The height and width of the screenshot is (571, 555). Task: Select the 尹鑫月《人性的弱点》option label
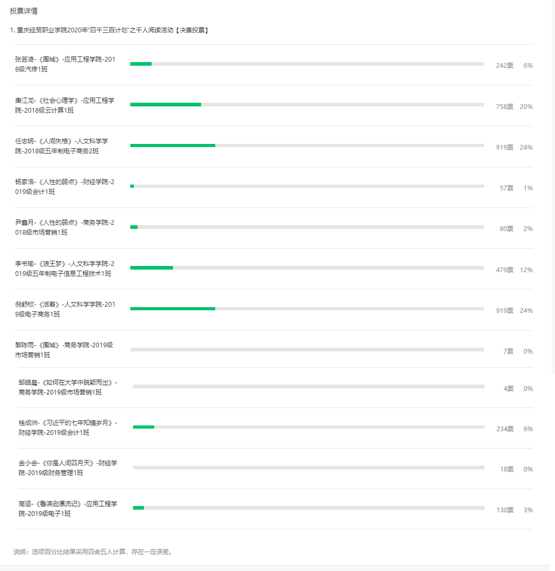point(65,227)
